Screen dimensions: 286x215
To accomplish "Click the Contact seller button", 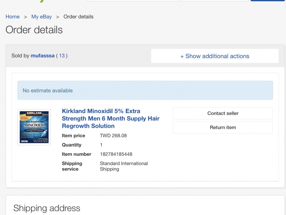I will pyautogui.click(x=223, y=113).
